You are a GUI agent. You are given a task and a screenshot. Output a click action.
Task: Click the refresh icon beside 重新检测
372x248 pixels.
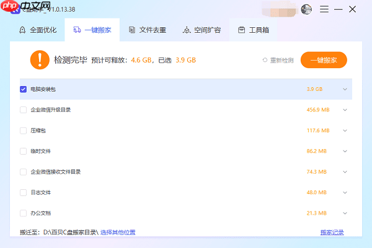(x=265, y=60)
